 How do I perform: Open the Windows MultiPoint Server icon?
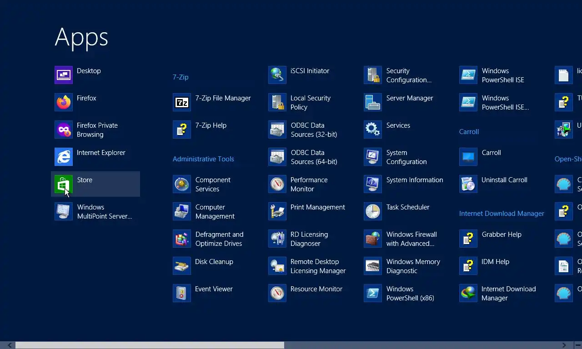coord(64,211)
